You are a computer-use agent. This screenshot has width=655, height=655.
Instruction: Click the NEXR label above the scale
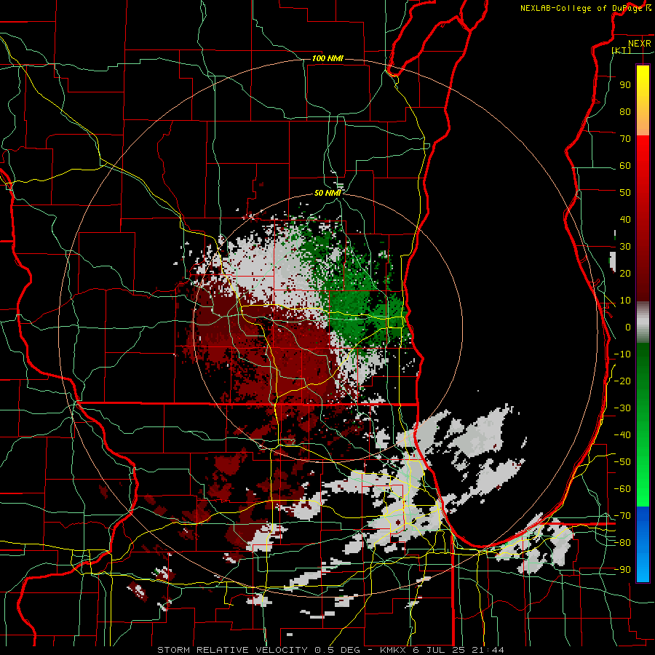click(639, 44)
